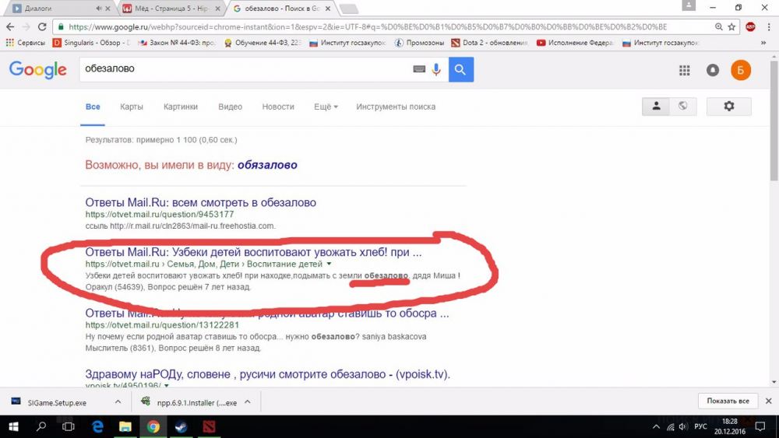Click the Google logo

tap(37, 70)
